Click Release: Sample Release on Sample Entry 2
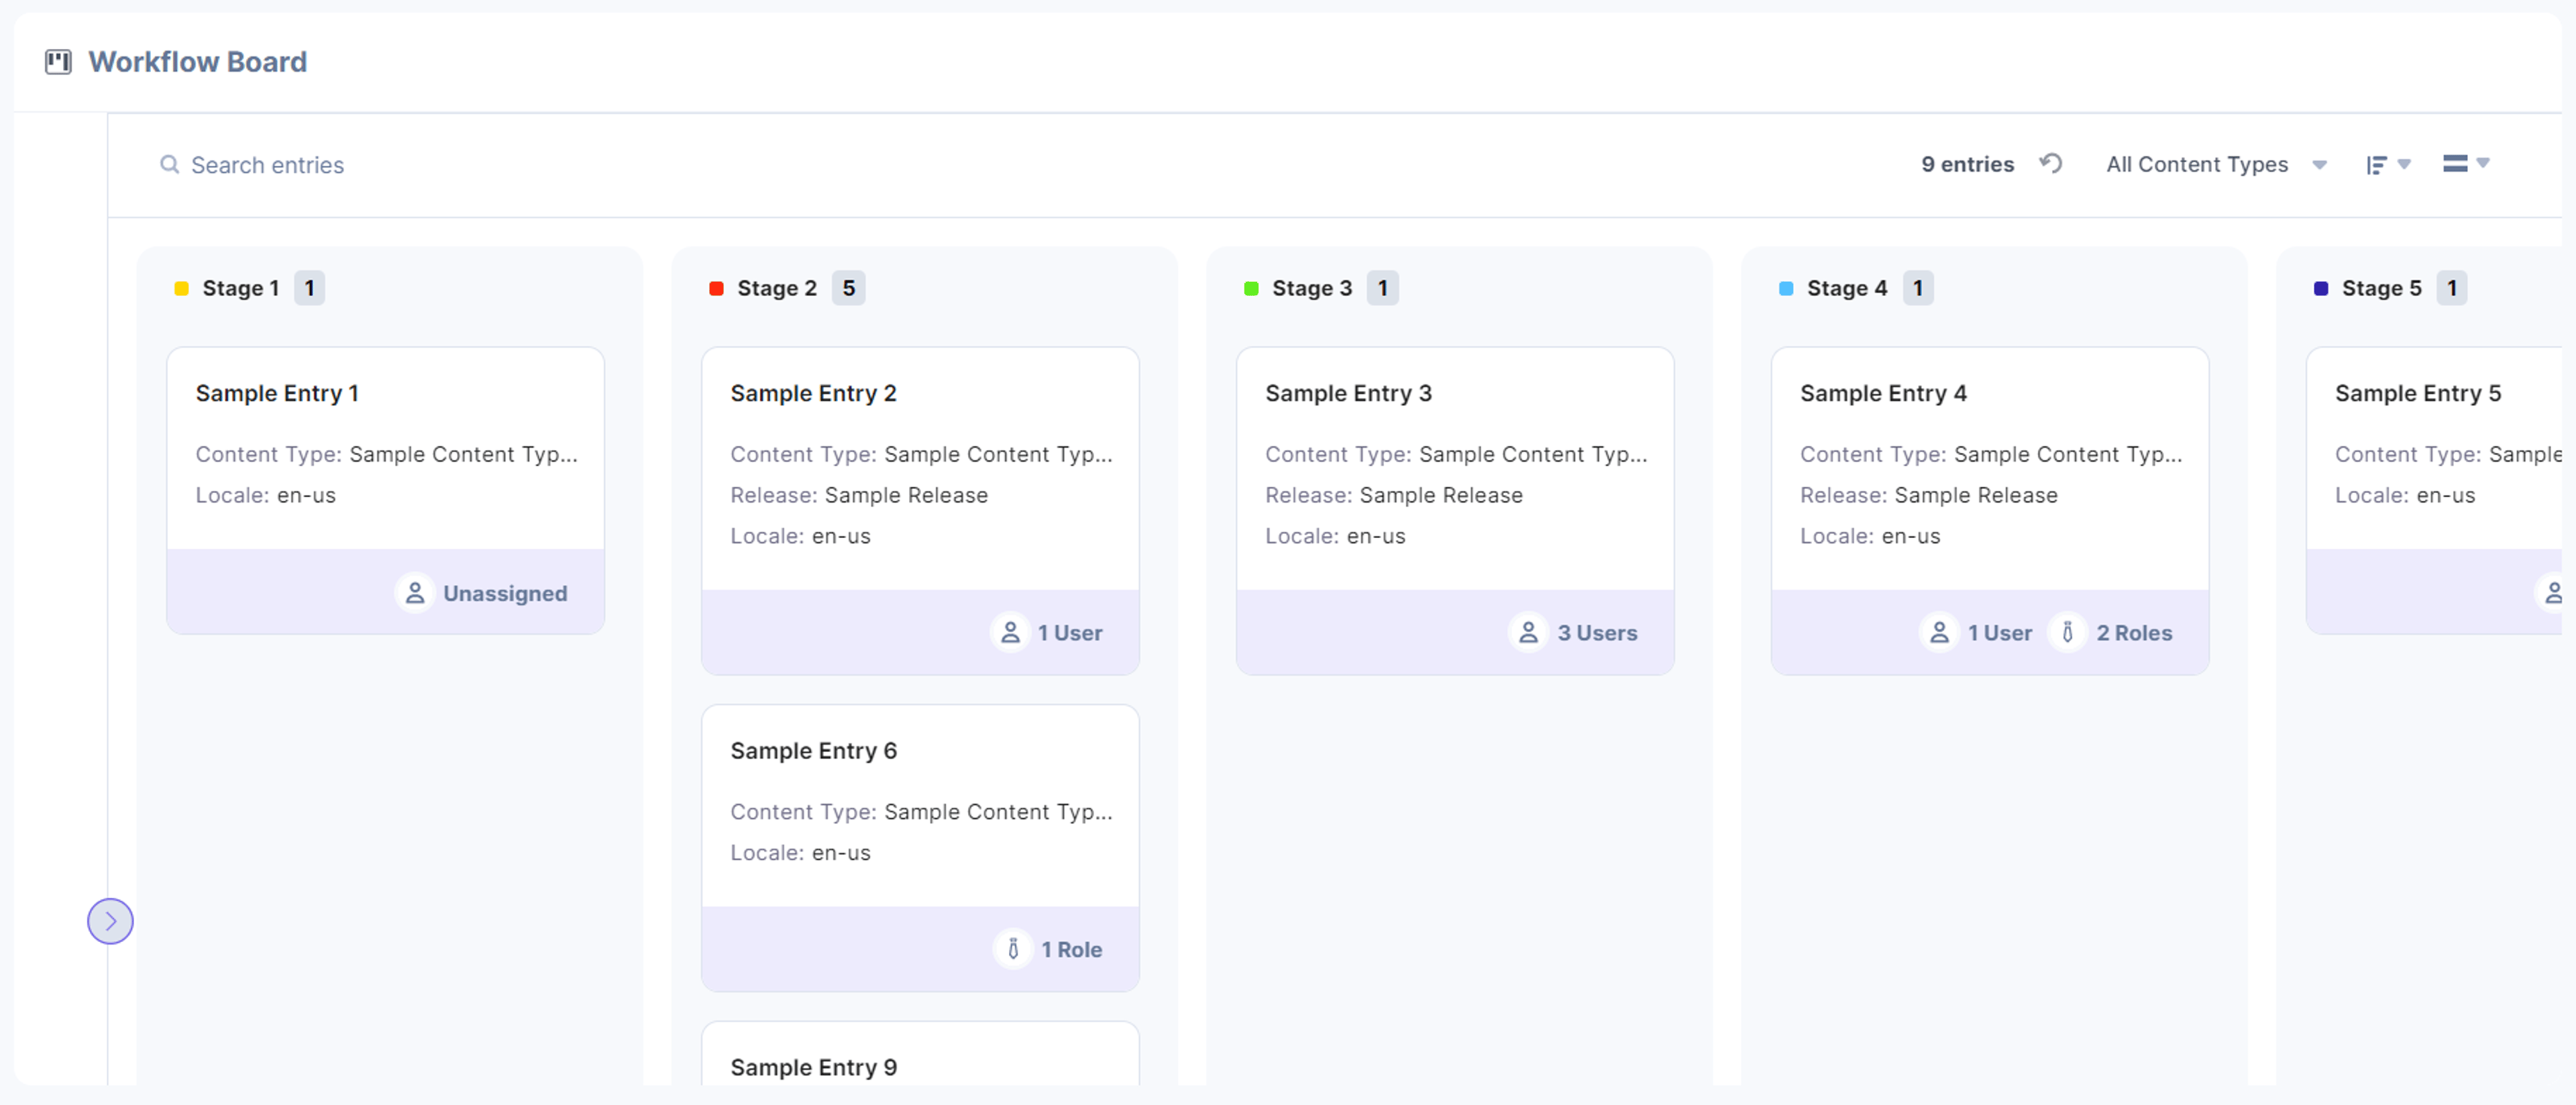Screen dimensions: 2576x1105 (x=859, y=495)
